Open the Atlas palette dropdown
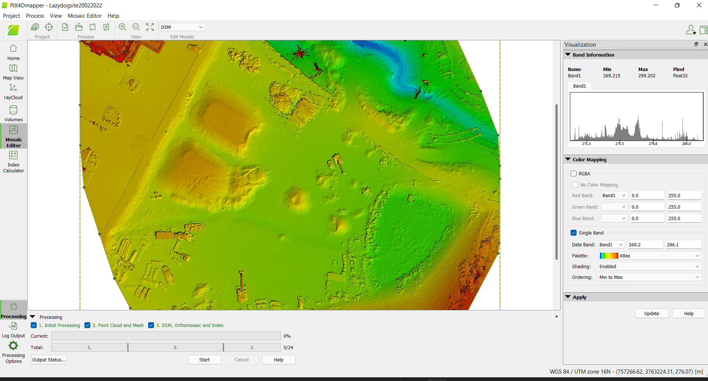708x381 pixels. click(649, 256)
